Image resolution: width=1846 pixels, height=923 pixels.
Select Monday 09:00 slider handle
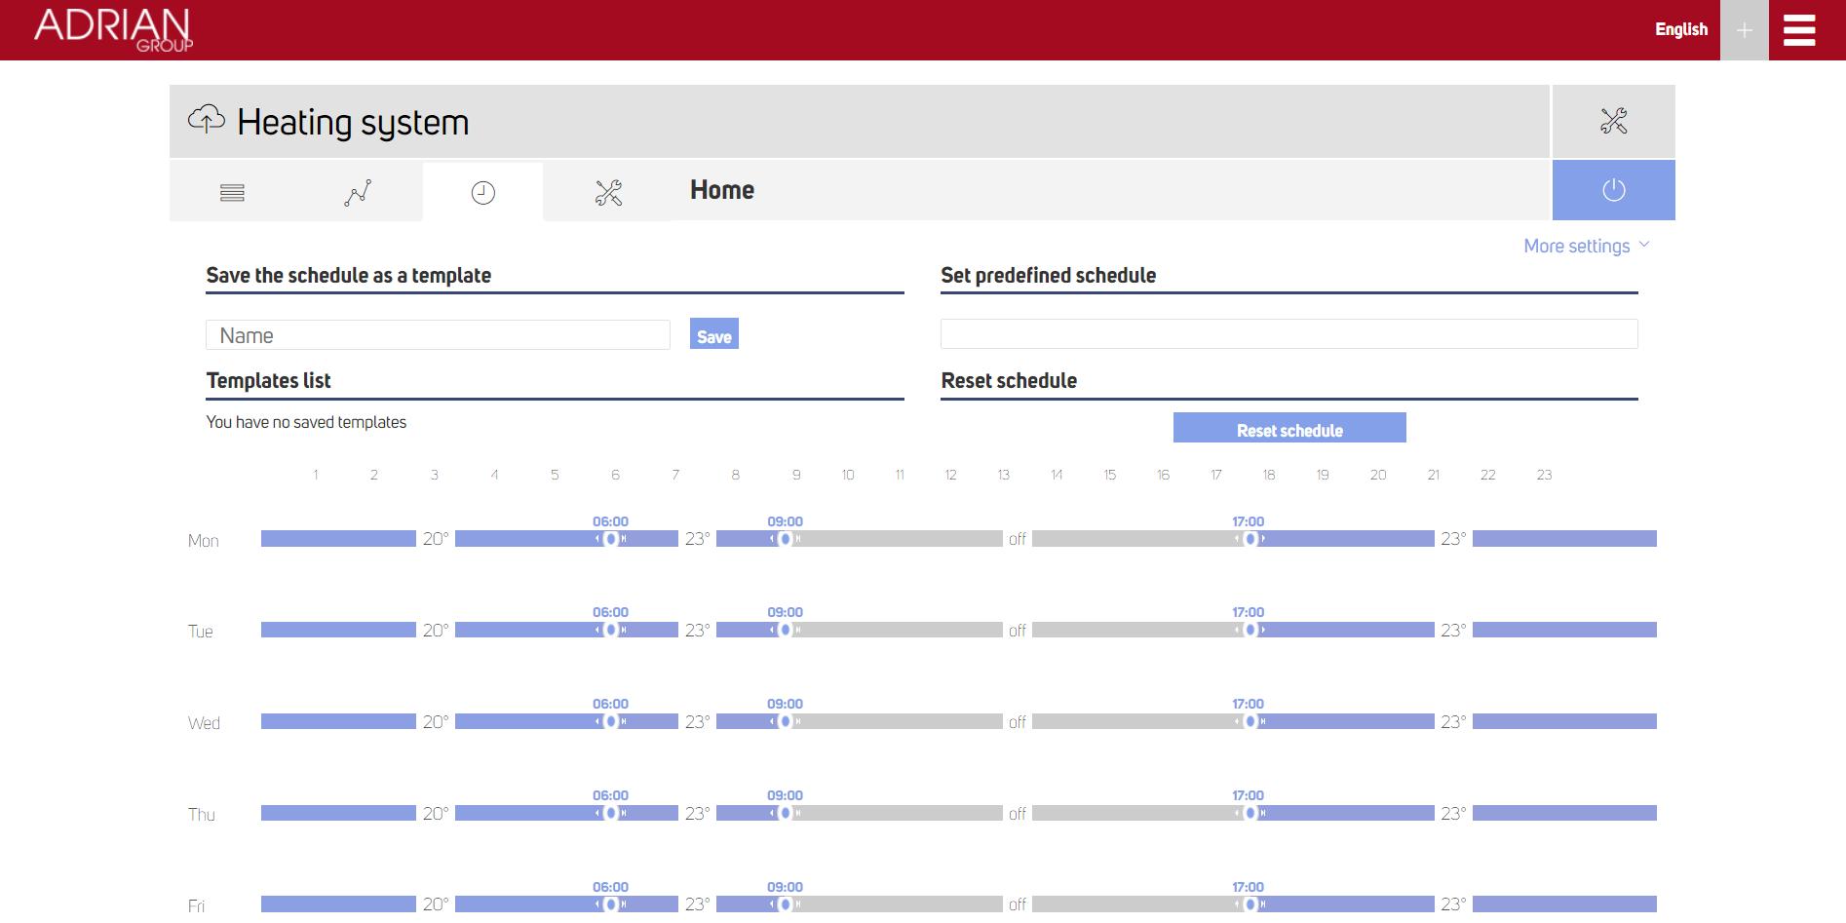click(x=786, y=539)
